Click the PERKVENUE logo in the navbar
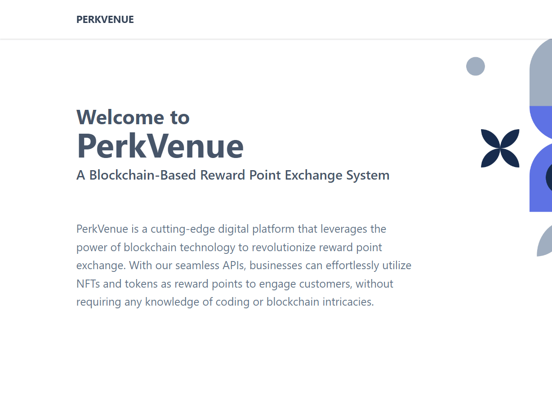Viewport: 552px width, 415px height. point(105,20)
